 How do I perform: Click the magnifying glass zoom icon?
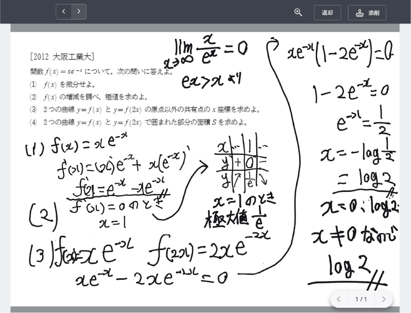[x=298, y=13]
